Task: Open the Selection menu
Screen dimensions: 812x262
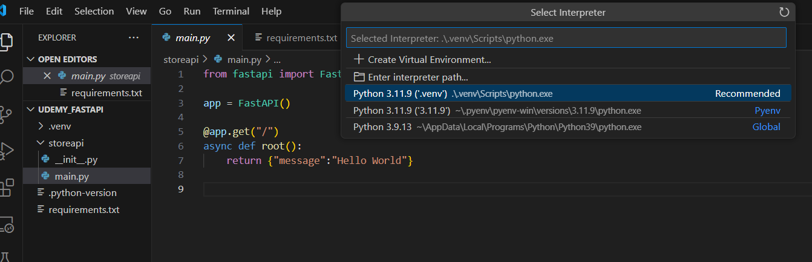Action: [94, 11]
